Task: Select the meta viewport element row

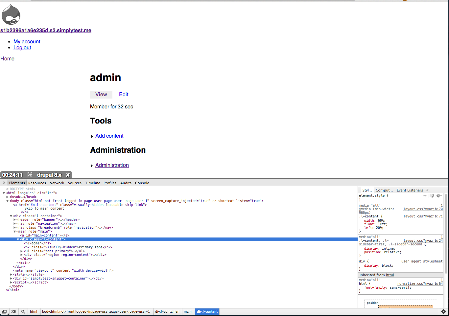Action: pos(63,271)
